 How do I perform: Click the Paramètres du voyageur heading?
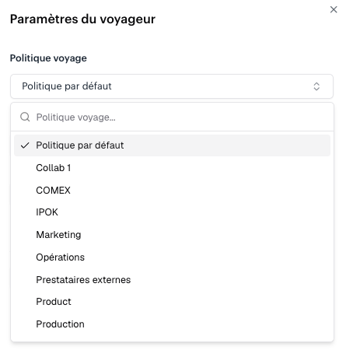pos(82,19)
